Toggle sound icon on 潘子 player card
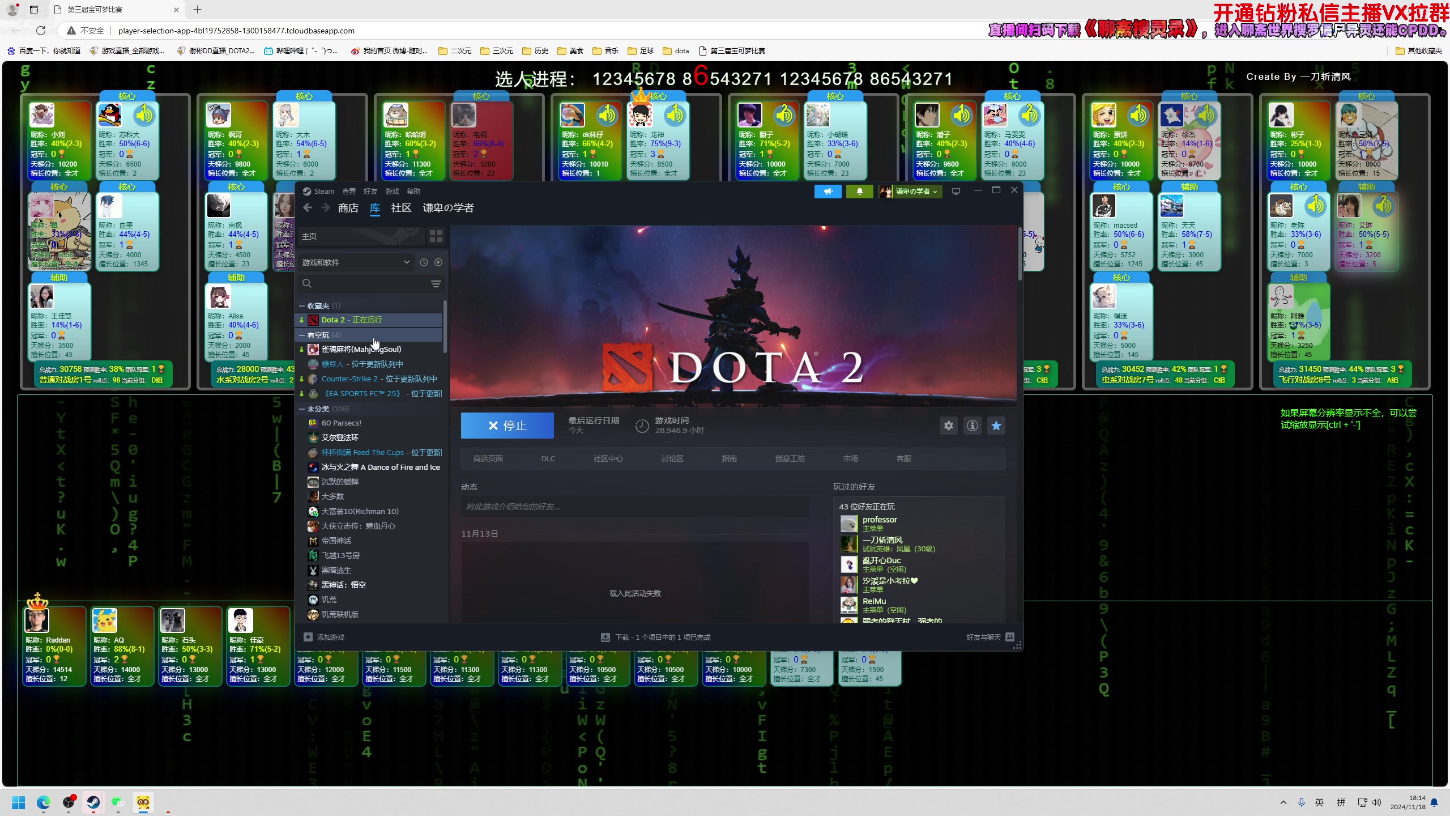Screen dimensions: 1450x816 pos(962,115)
